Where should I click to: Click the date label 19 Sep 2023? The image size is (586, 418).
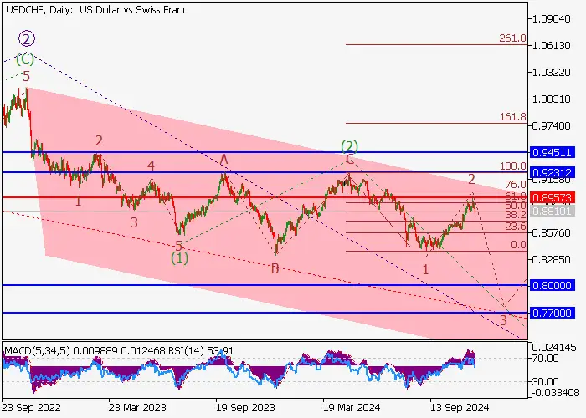[244, 407]
